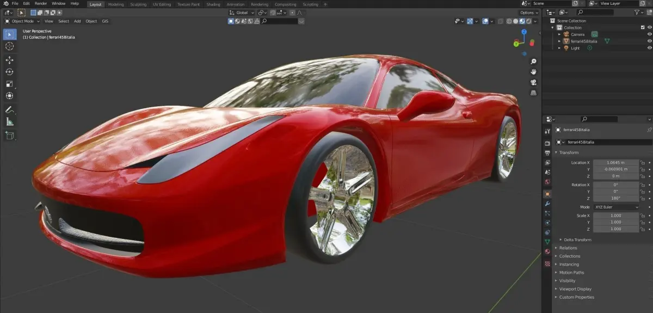Collapse the Transform panel
The image size is (653, 313).
point(569,152)
